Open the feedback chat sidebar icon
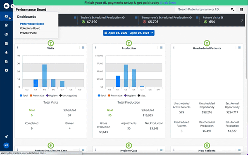The image size is (248, 155). tap(6, 70)
